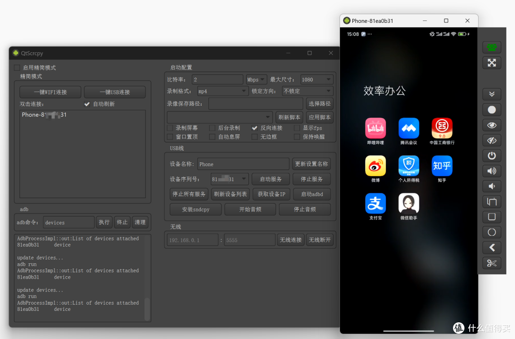Open the 锁定方向 dropdown
Screen dimensions: 515x339
tap(307, 91)
